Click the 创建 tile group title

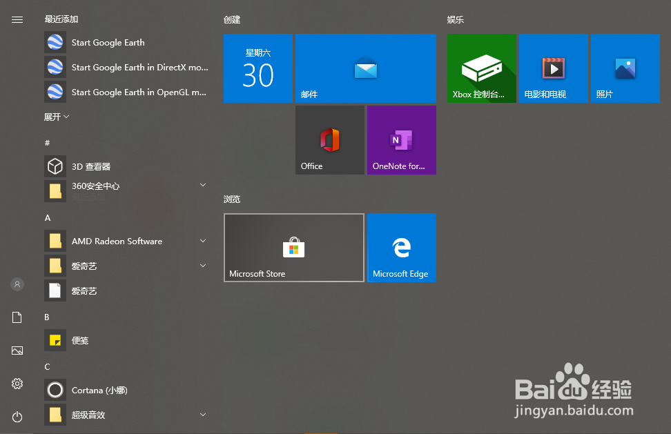[232, 20]
